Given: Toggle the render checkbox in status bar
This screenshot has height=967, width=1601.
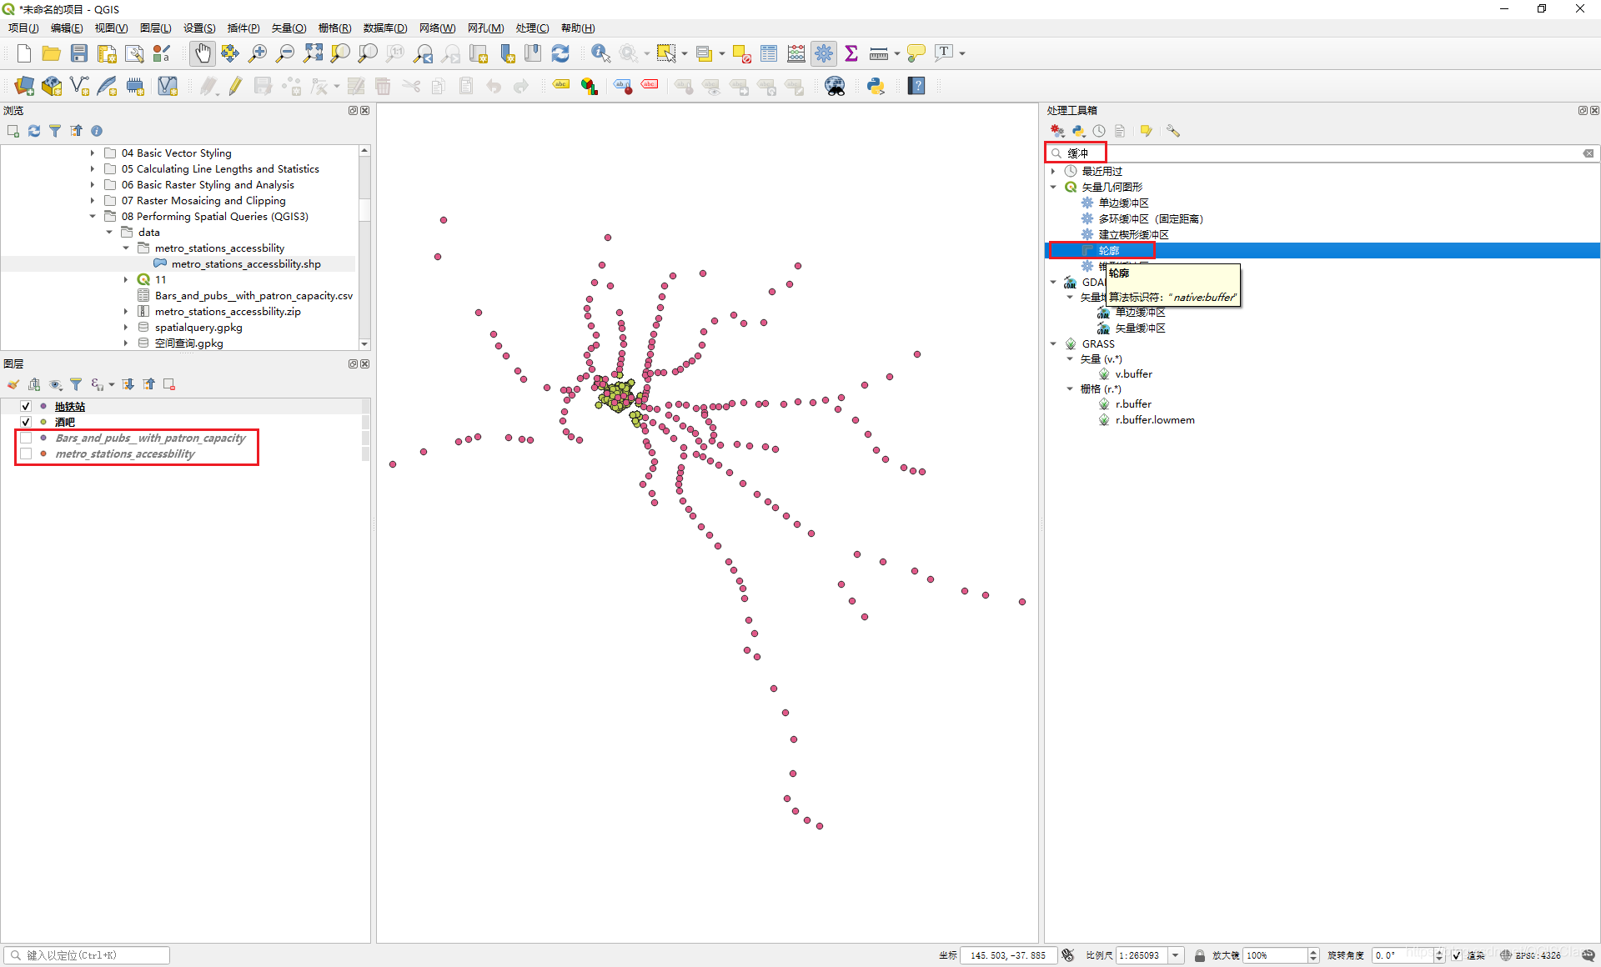Looking at the screenshot, I should pos(1456,955).
